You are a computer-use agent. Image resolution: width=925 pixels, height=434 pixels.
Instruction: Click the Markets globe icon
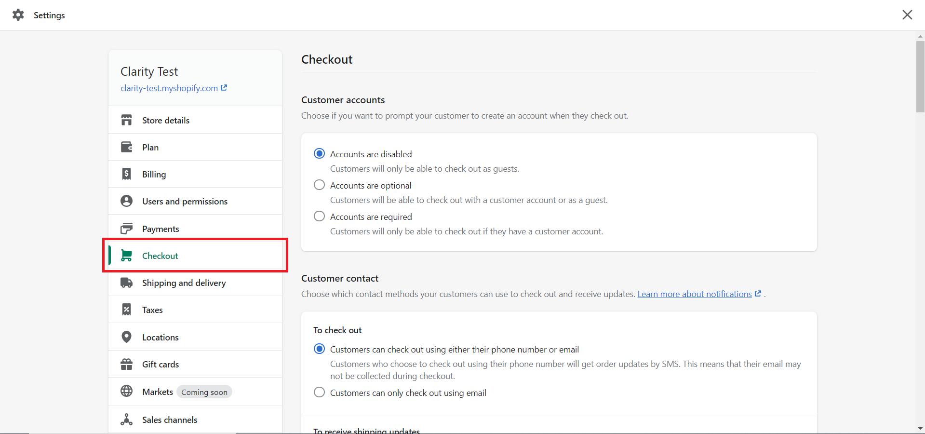pos(127,391)
